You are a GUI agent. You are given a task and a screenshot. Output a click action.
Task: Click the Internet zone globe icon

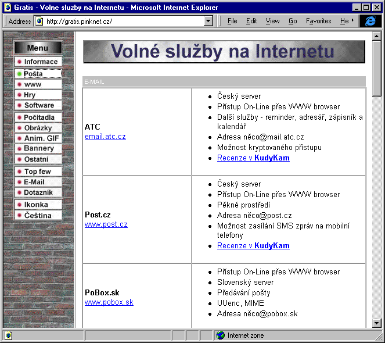coord(220,335)
